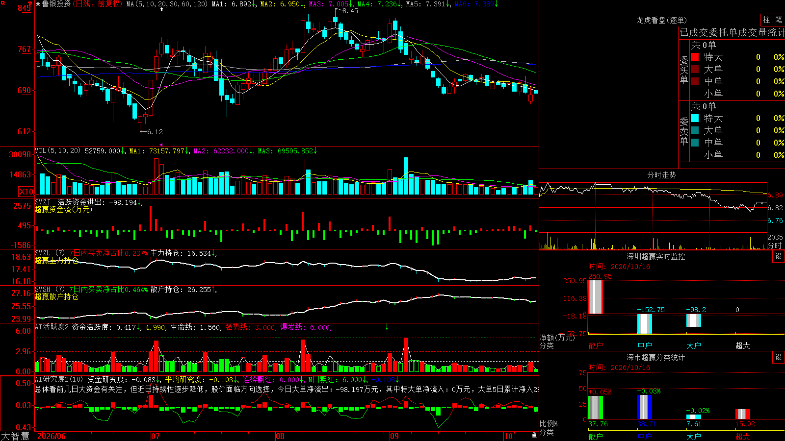
Task: Click the 09 month marker on timeline
Action: coord(394,436)
